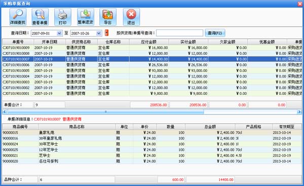
Task: Click the 有效期至 column header
Action: [x=287, y=127]
